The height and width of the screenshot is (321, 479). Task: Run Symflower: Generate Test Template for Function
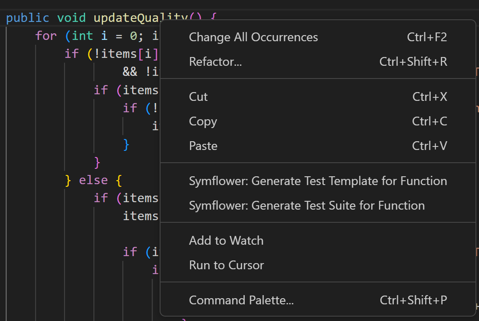click(x=318, y=181)
